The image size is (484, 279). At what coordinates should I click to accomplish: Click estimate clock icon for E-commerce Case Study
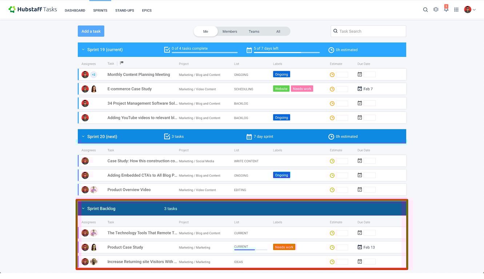pos(332,89)
